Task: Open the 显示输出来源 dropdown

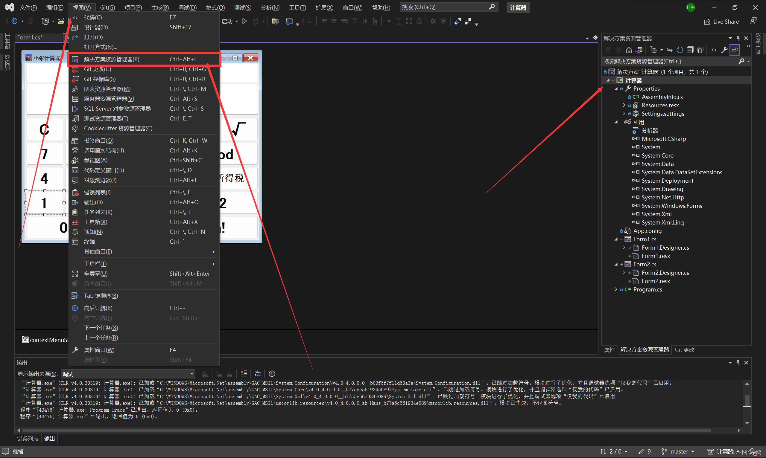Action: click(128, 374)
